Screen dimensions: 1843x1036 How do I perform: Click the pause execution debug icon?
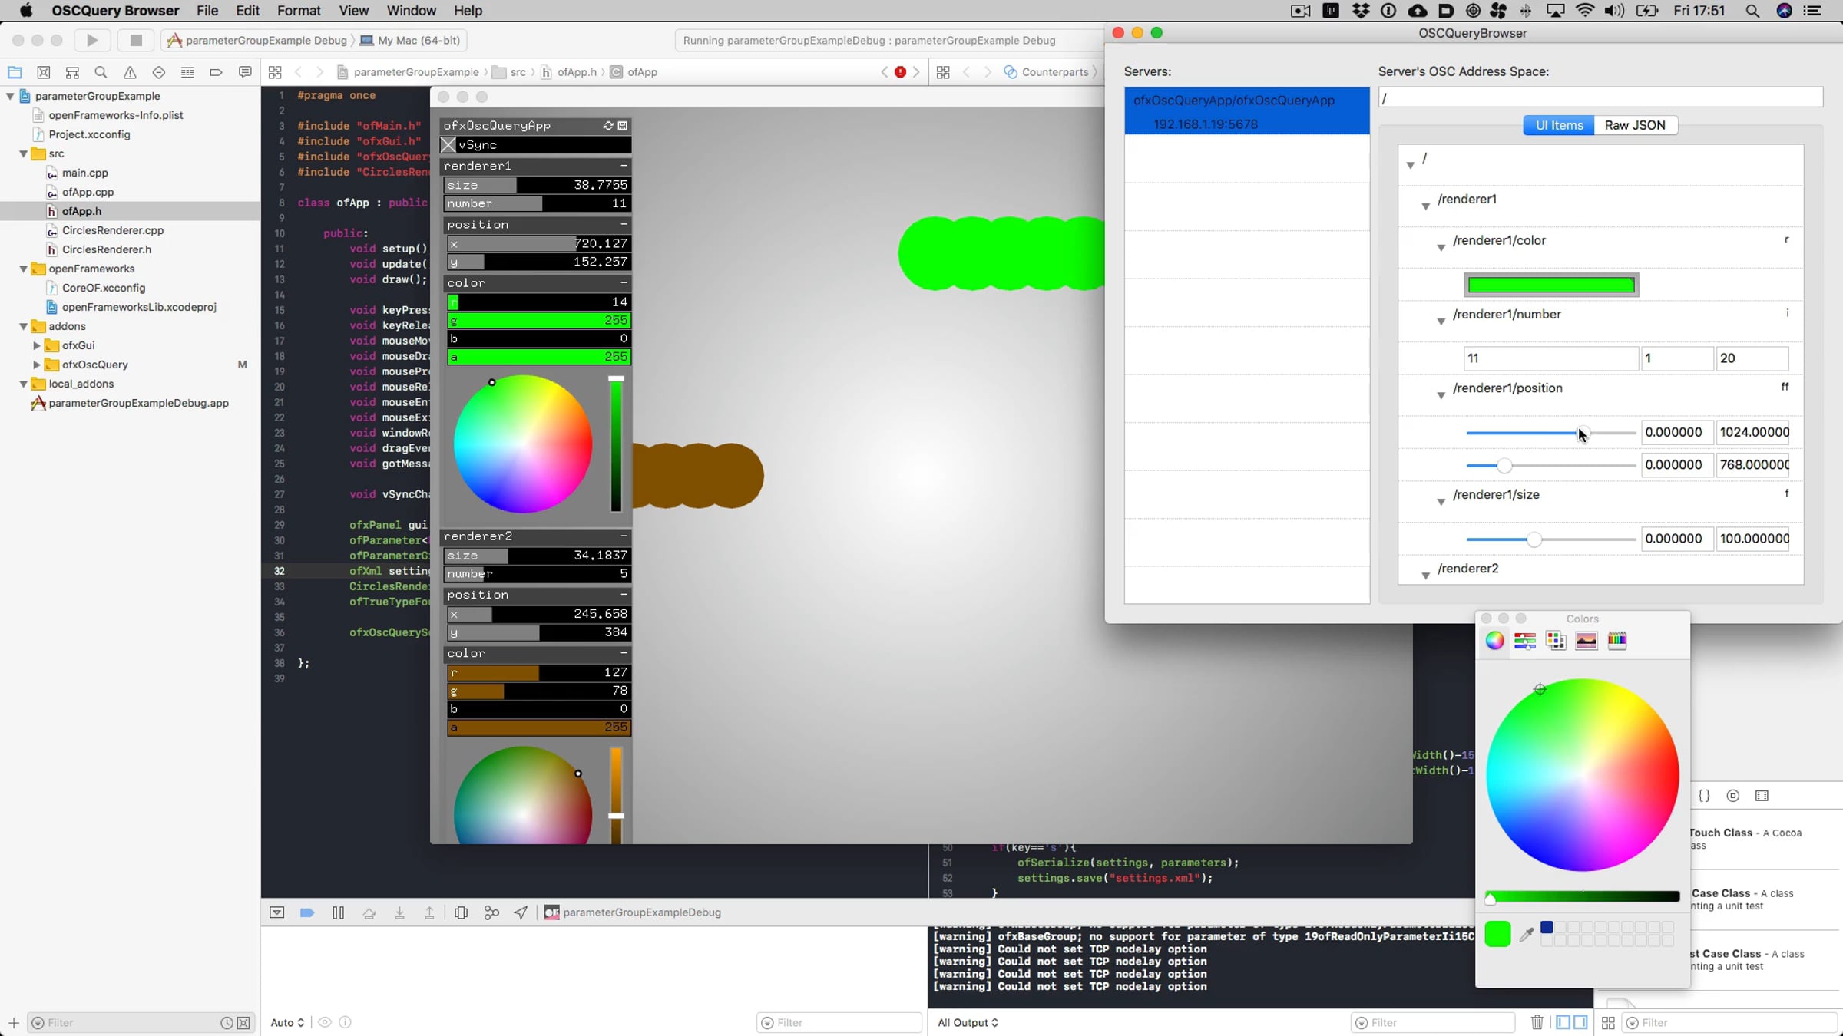338,912
